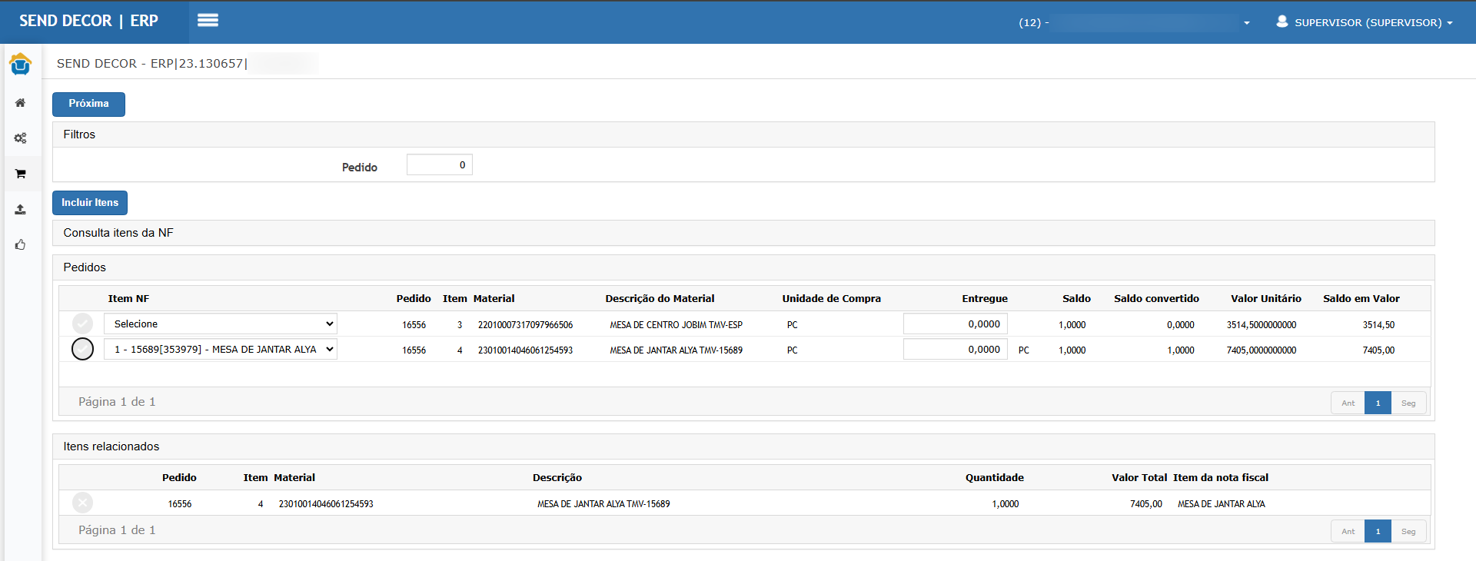Image resolution: width=1476 pixels, height=561 pixels.
Task: Click the Incluir Itens button
Action: [x=90, y=203]
